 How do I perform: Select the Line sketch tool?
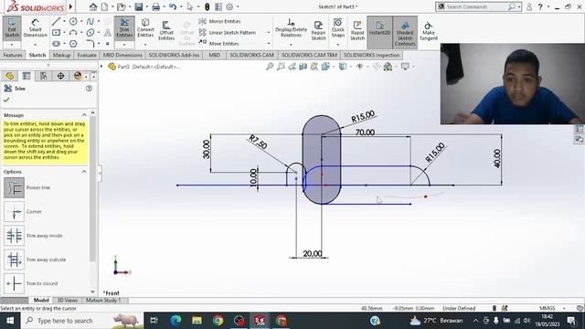tap(56, 22)
